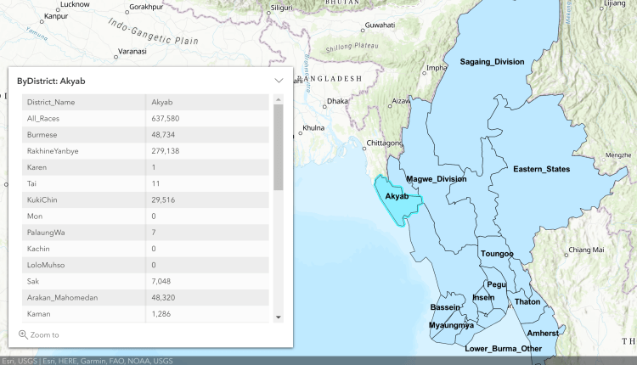The width and height of the screenshot is (637, 365).
Task: Click the ByDistrict: Akyab popup title
Action: point(51,81)
